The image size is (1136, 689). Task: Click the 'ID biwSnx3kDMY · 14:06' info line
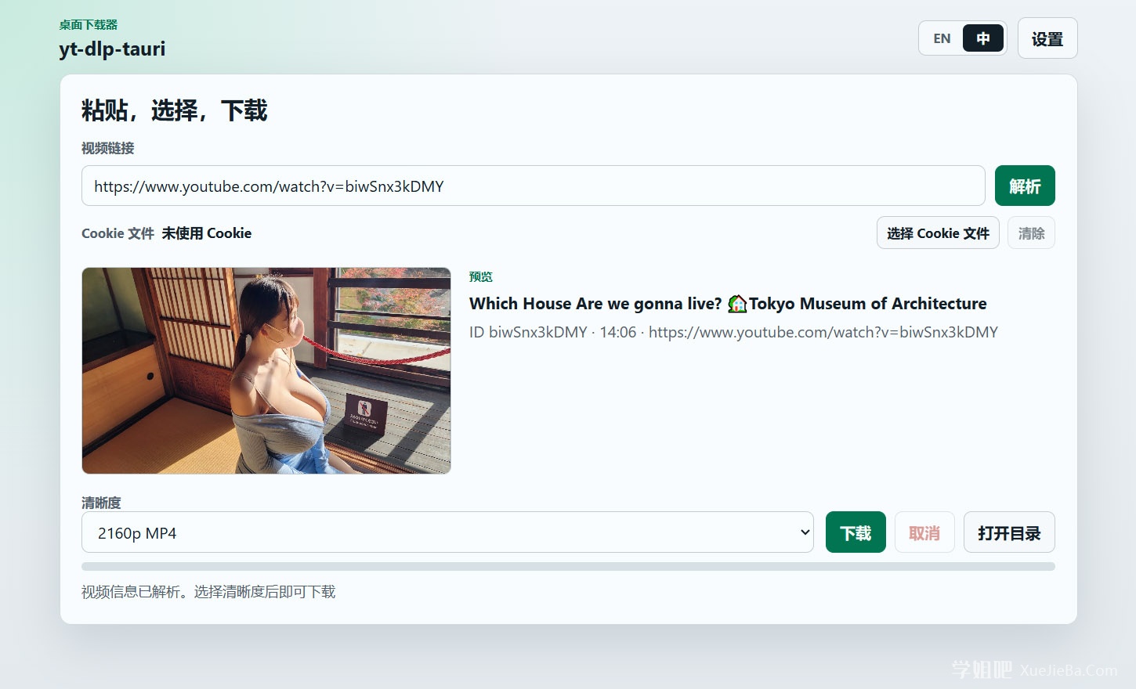tap(733, 332)
